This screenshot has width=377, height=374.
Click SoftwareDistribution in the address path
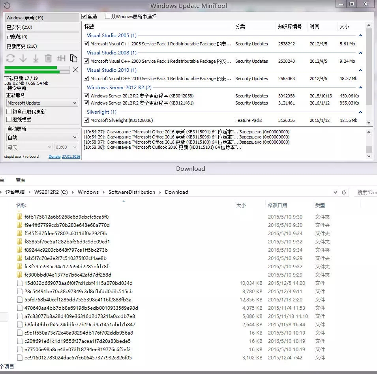(x=131, y=192)
